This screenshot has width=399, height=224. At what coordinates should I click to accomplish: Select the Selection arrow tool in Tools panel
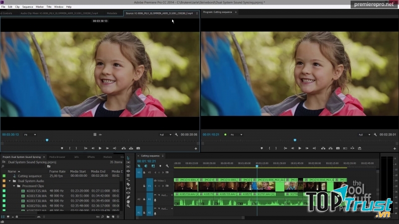128,158
